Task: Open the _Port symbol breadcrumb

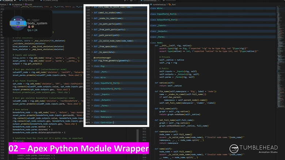Action: (172, 4)
